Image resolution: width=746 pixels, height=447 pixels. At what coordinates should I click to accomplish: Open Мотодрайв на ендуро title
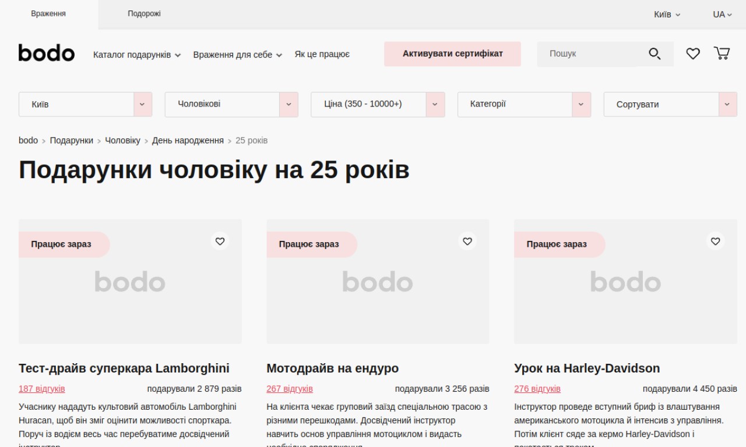click(333, 368)
